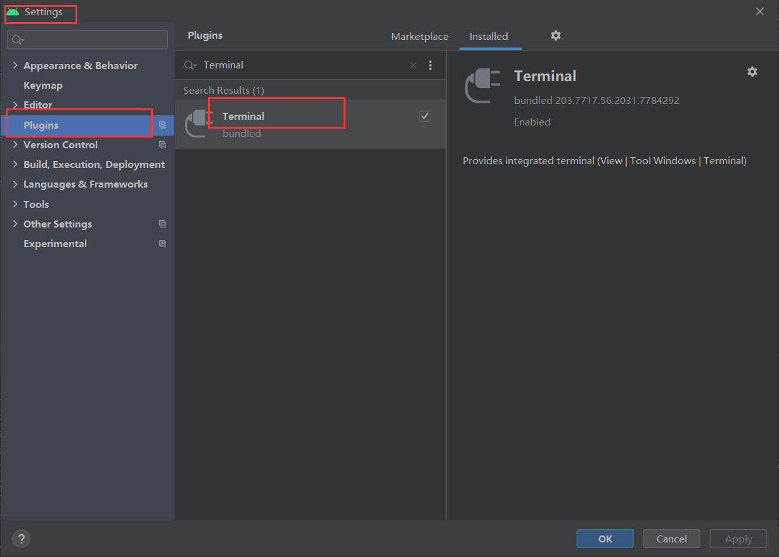The width and height of the screenshot is (779, 557).
Task: Click the icon next to Version Control entry
Action: [x=163, y=144]
